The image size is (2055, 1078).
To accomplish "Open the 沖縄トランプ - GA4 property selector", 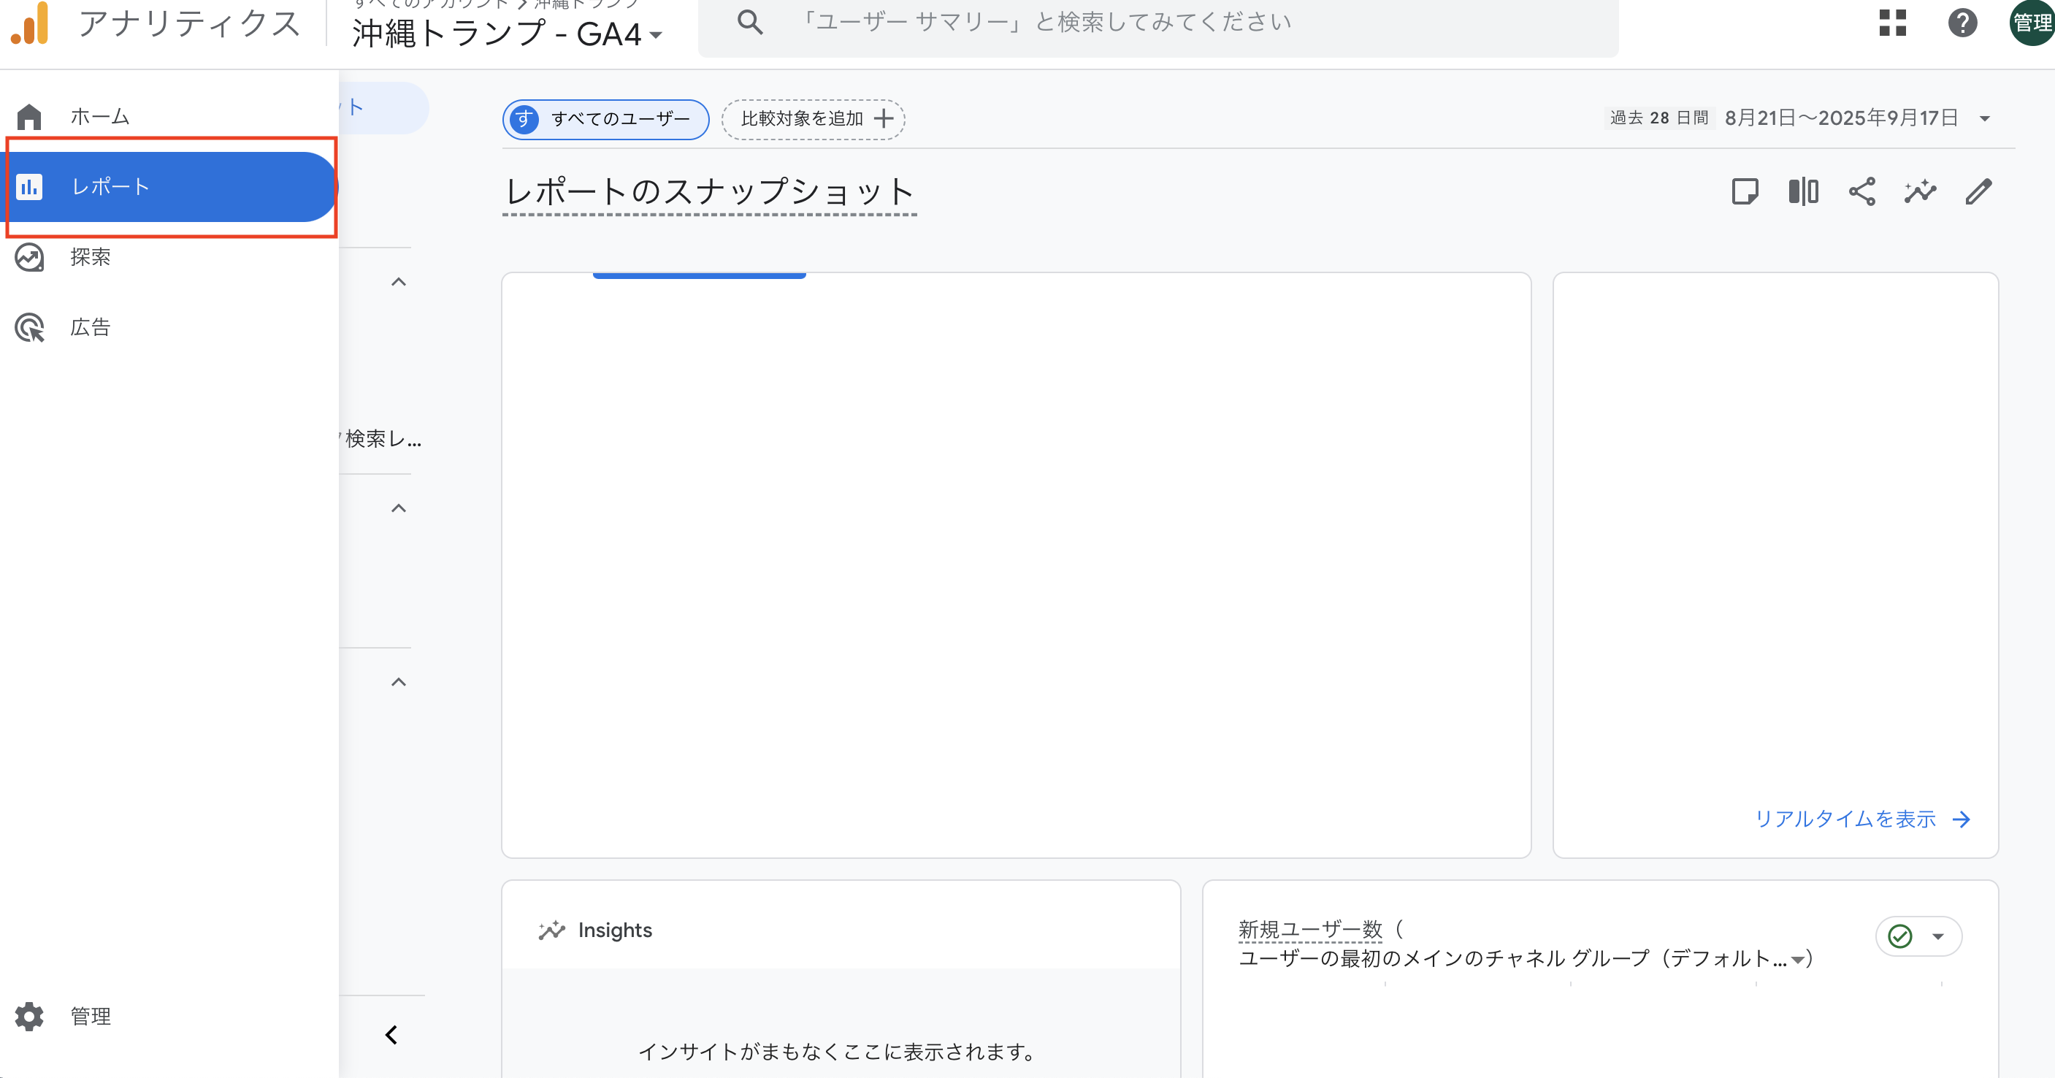I will point(507,34).
